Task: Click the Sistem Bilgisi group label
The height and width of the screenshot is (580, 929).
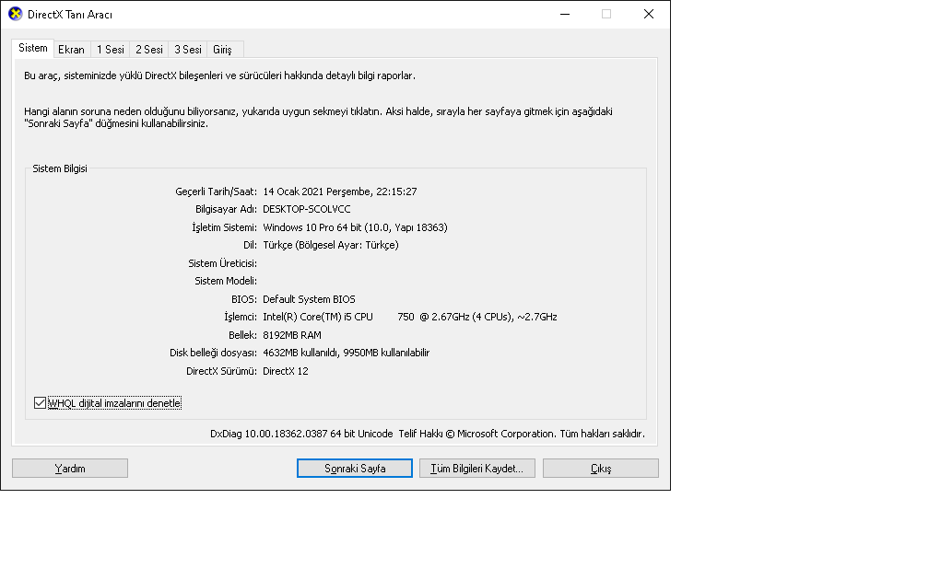Action: click(x=59, y=168)
